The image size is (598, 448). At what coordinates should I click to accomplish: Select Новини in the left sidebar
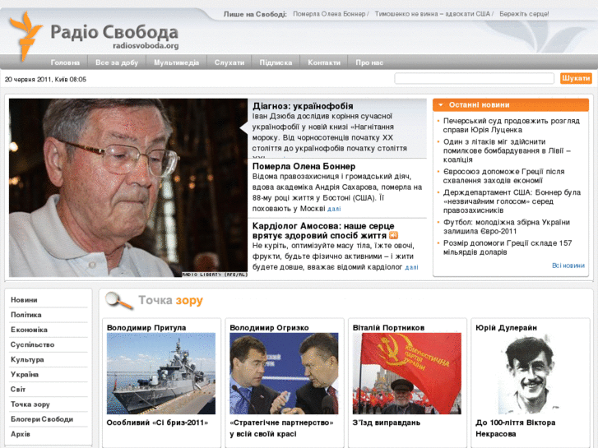pos(24,300)
